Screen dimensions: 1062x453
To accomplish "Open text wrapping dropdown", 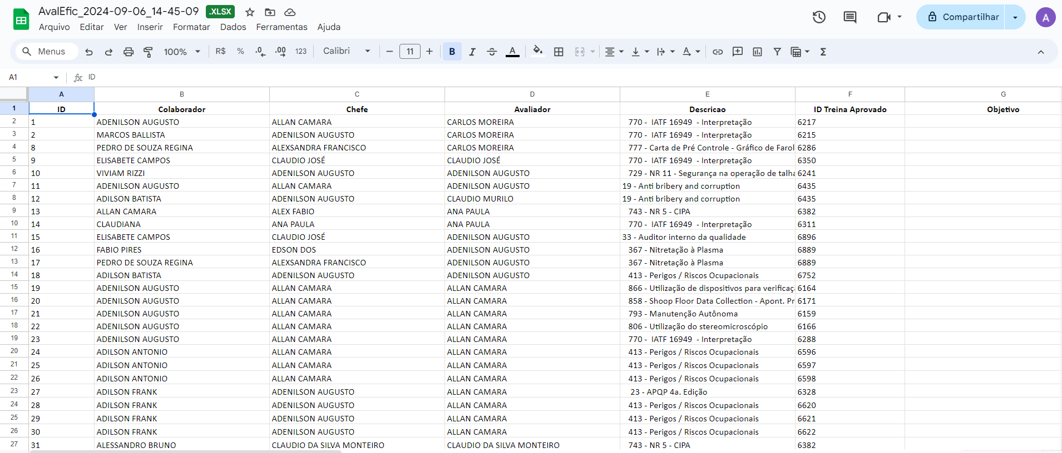I will [666, 52].
